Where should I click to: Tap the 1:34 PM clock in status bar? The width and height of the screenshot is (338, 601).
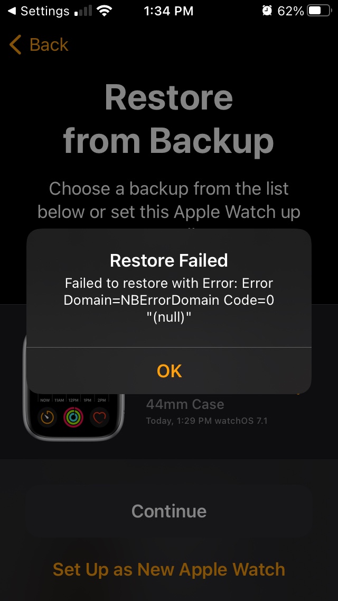click(168, 11)
